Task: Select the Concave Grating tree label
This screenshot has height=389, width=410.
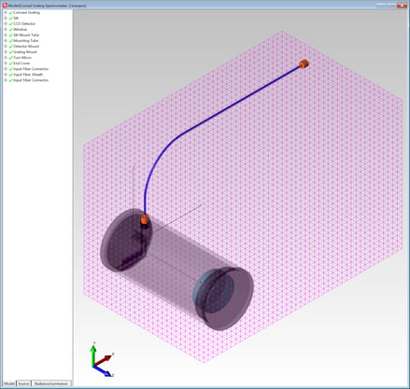Action: pyautogui.click(x=26, y=12)
